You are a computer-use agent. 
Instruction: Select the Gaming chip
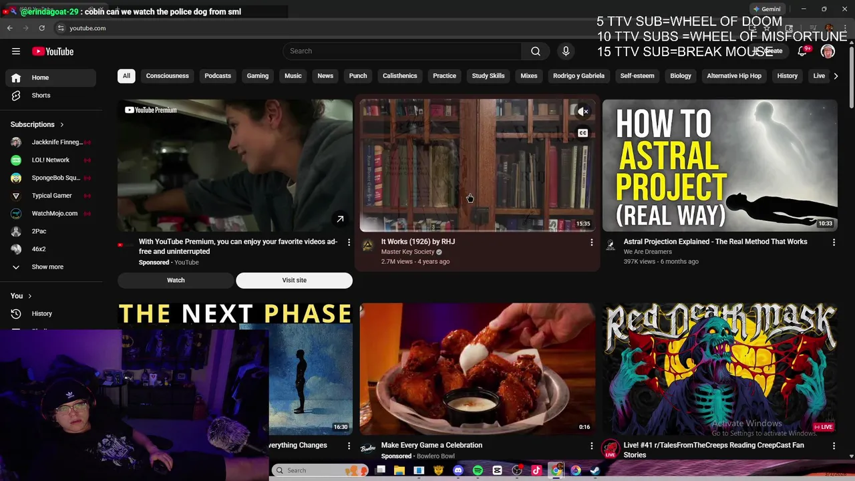pos(258,76)
